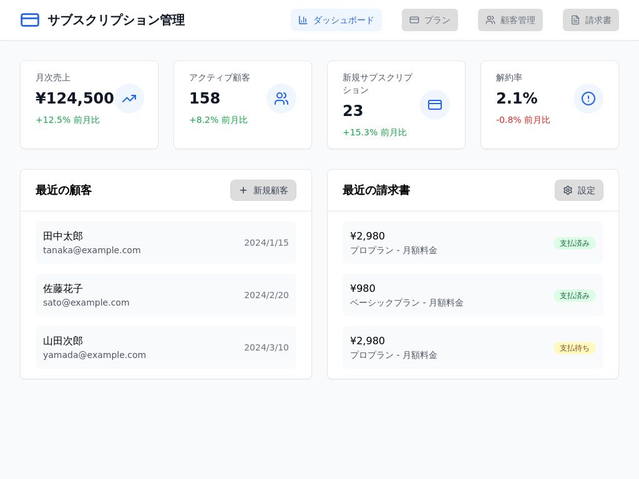Click the gear icon in the 設定 button

coord(568,190)
